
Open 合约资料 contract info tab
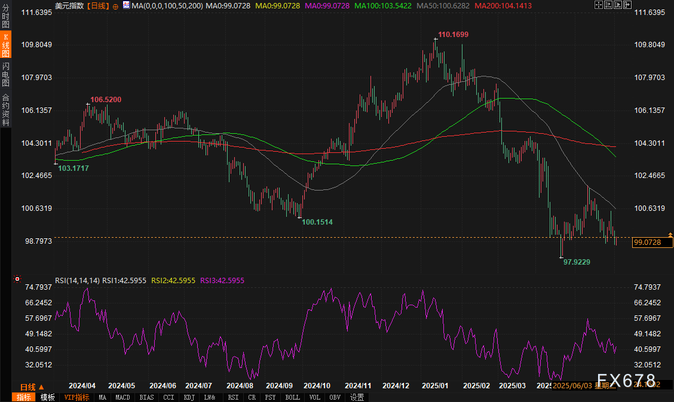(x=5, y=109)
